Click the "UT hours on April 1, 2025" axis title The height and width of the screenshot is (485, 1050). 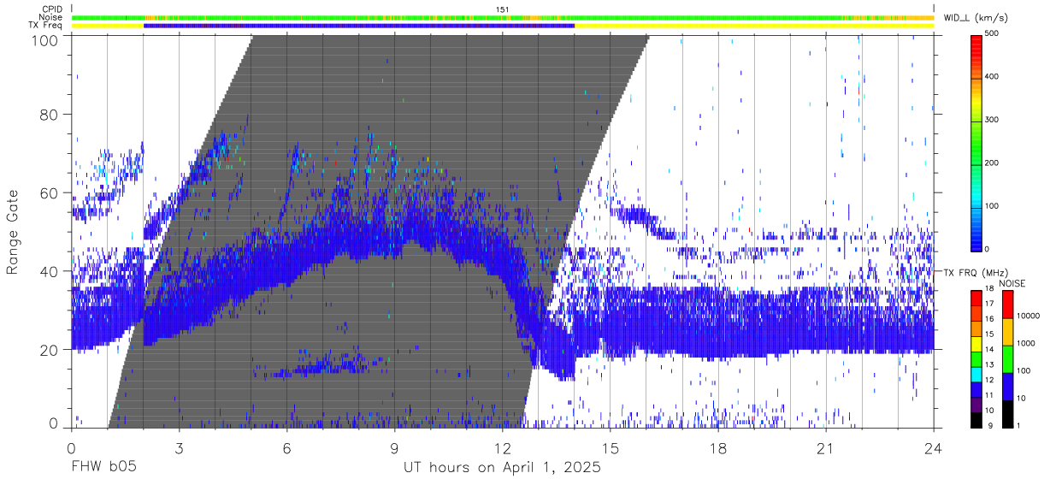tap(503, 468)
